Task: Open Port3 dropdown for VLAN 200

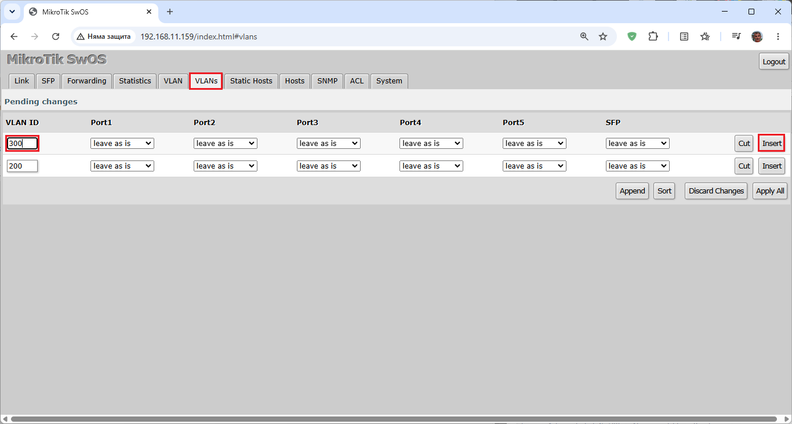Action: pos(328,166)
